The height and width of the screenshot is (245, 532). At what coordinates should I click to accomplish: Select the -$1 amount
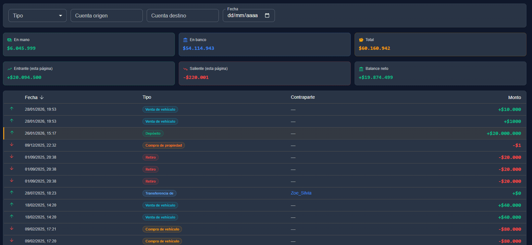click(517, 145)
